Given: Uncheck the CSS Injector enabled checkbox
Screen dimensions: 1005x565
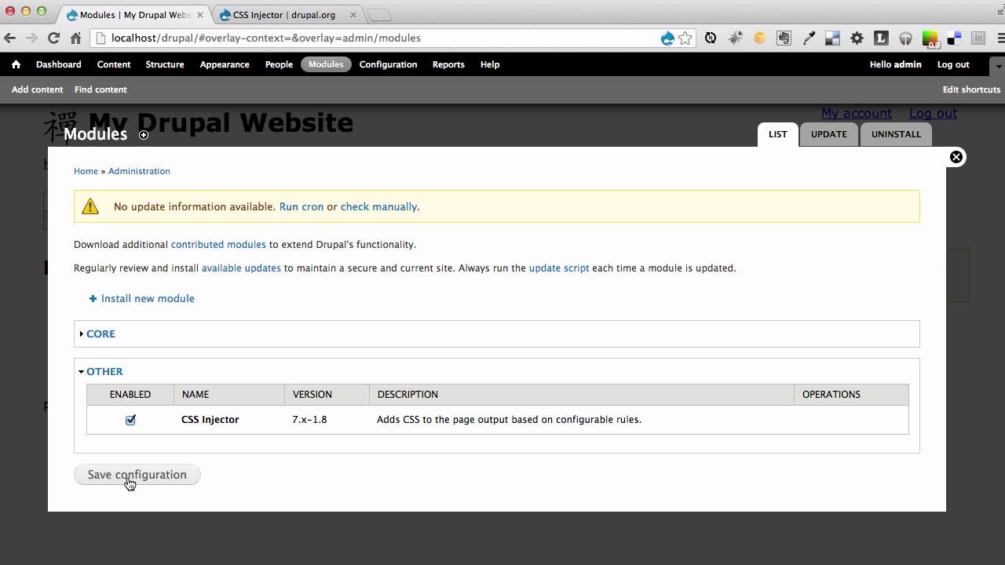Looking at the screenshot, I should click(130, 420).
